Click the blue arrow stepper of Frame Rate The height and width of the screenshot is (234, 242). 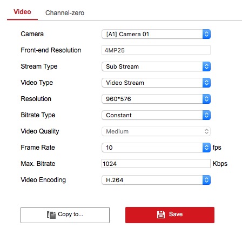[x=206, y=148]
